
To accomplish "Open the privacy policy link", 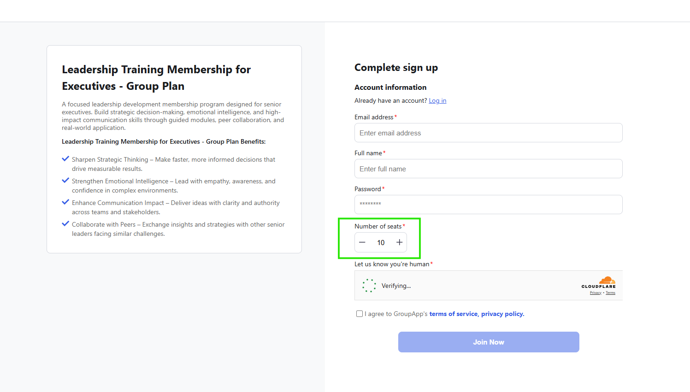I will point(502,314).
